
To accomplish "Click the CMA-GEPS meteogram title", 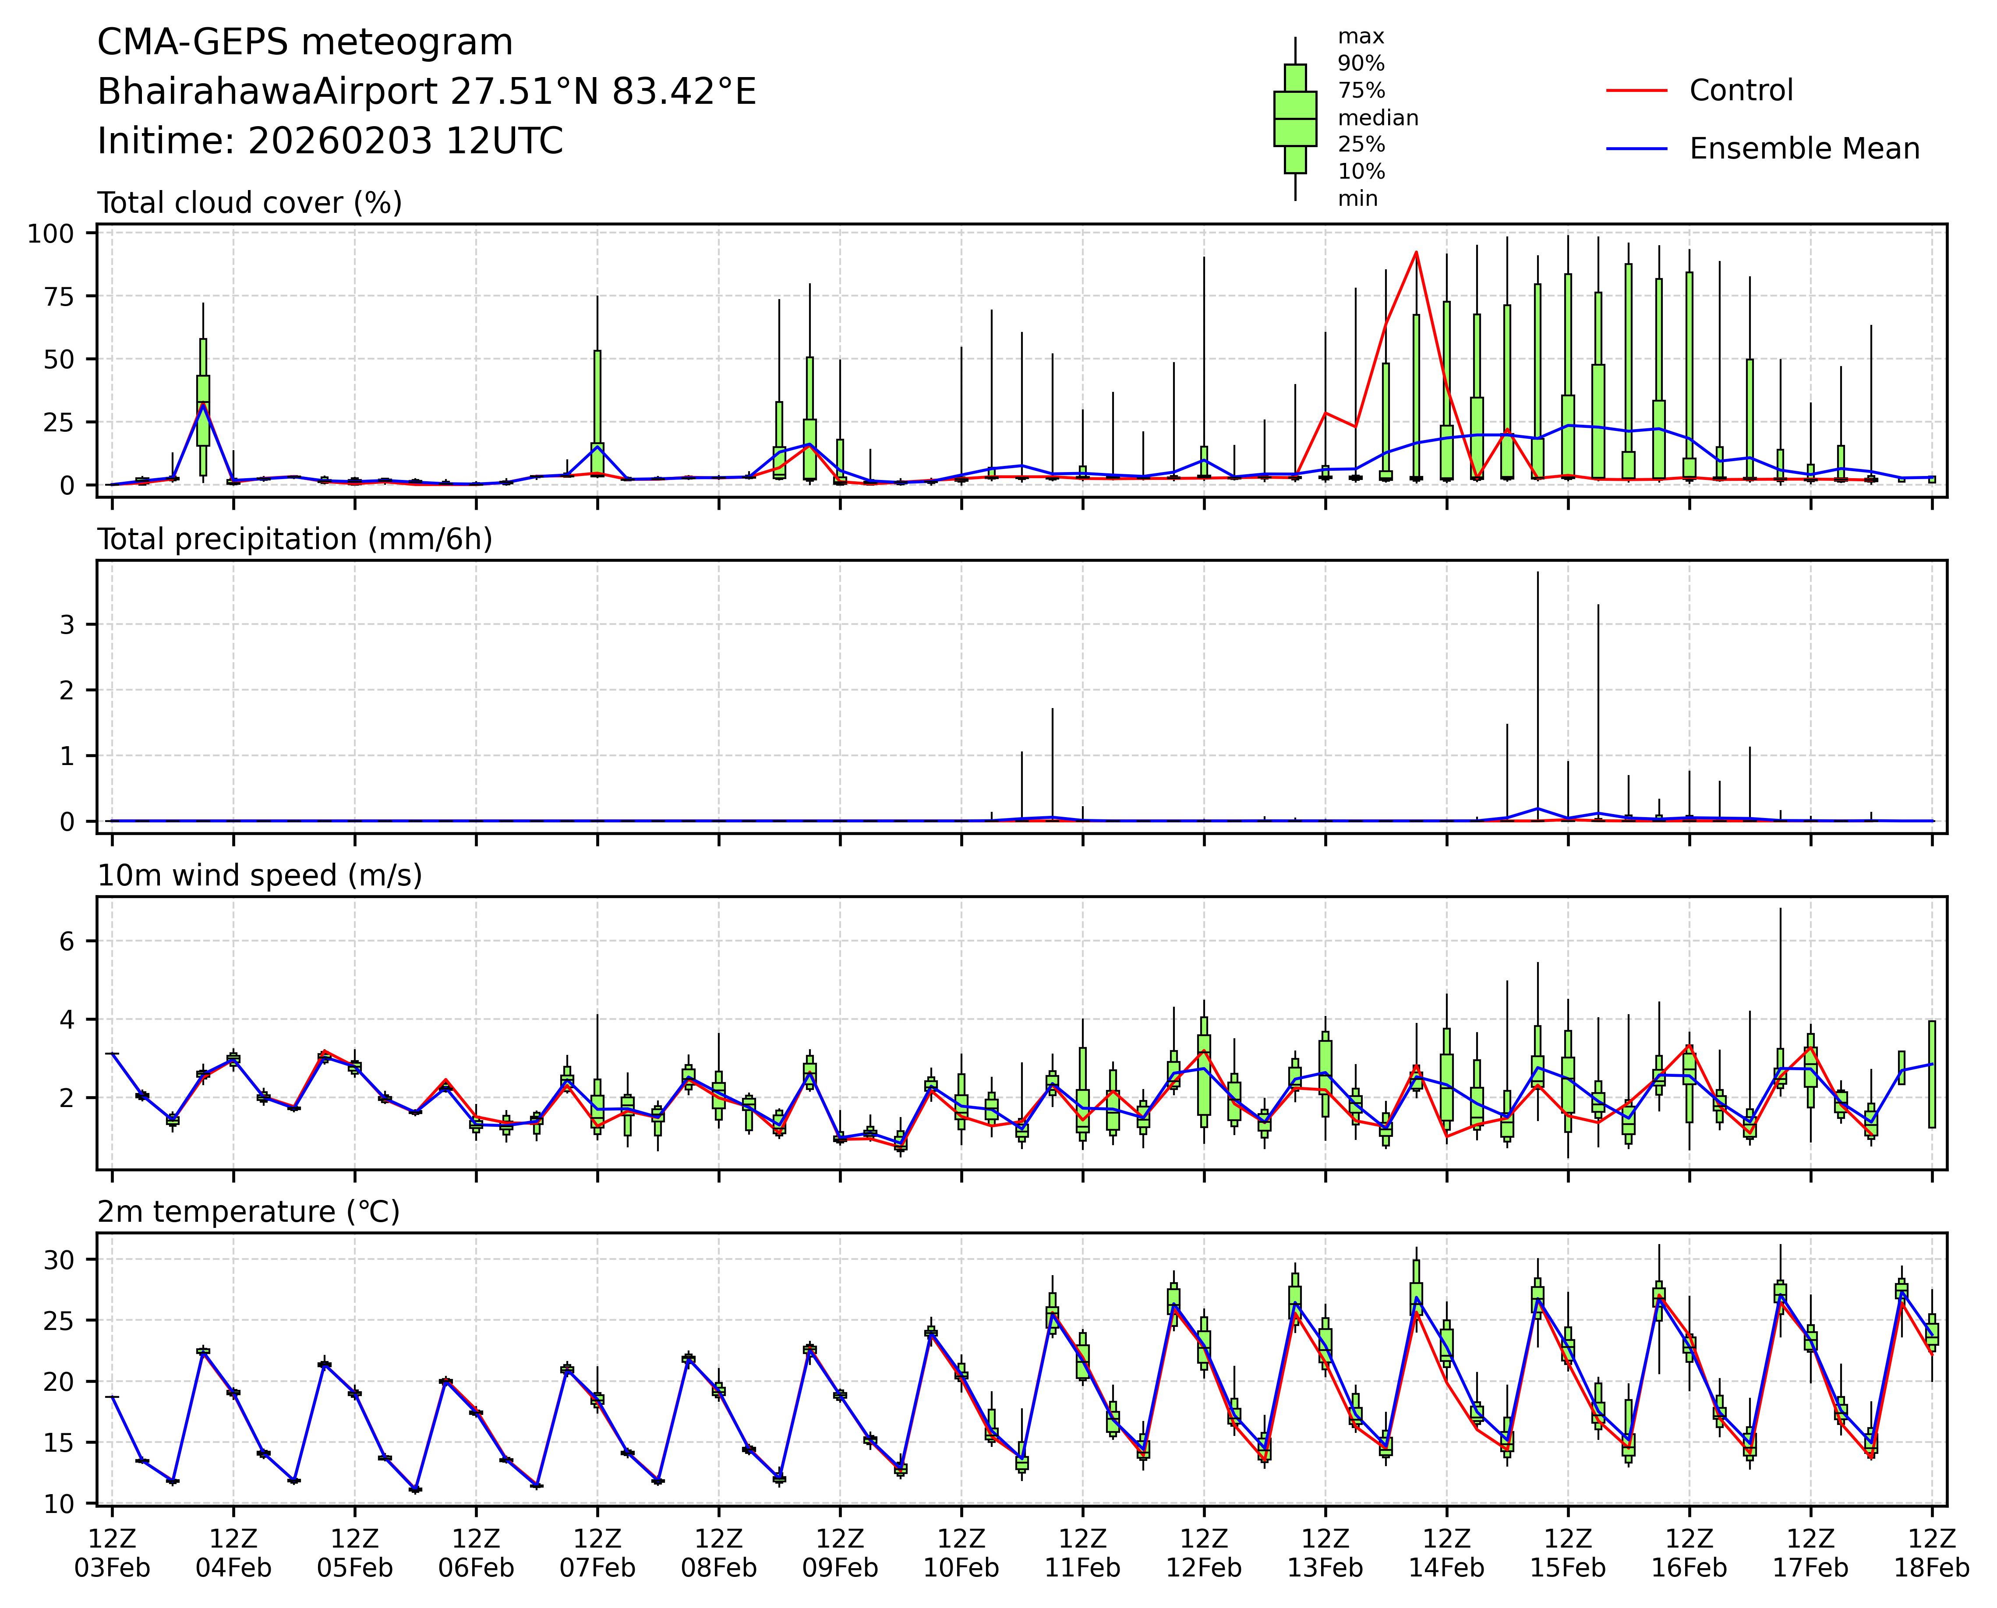I will coord(305,42).
